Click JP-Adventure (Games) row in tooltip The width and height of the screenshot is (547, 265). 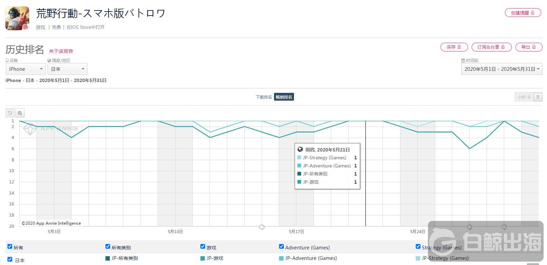point(327,166)
